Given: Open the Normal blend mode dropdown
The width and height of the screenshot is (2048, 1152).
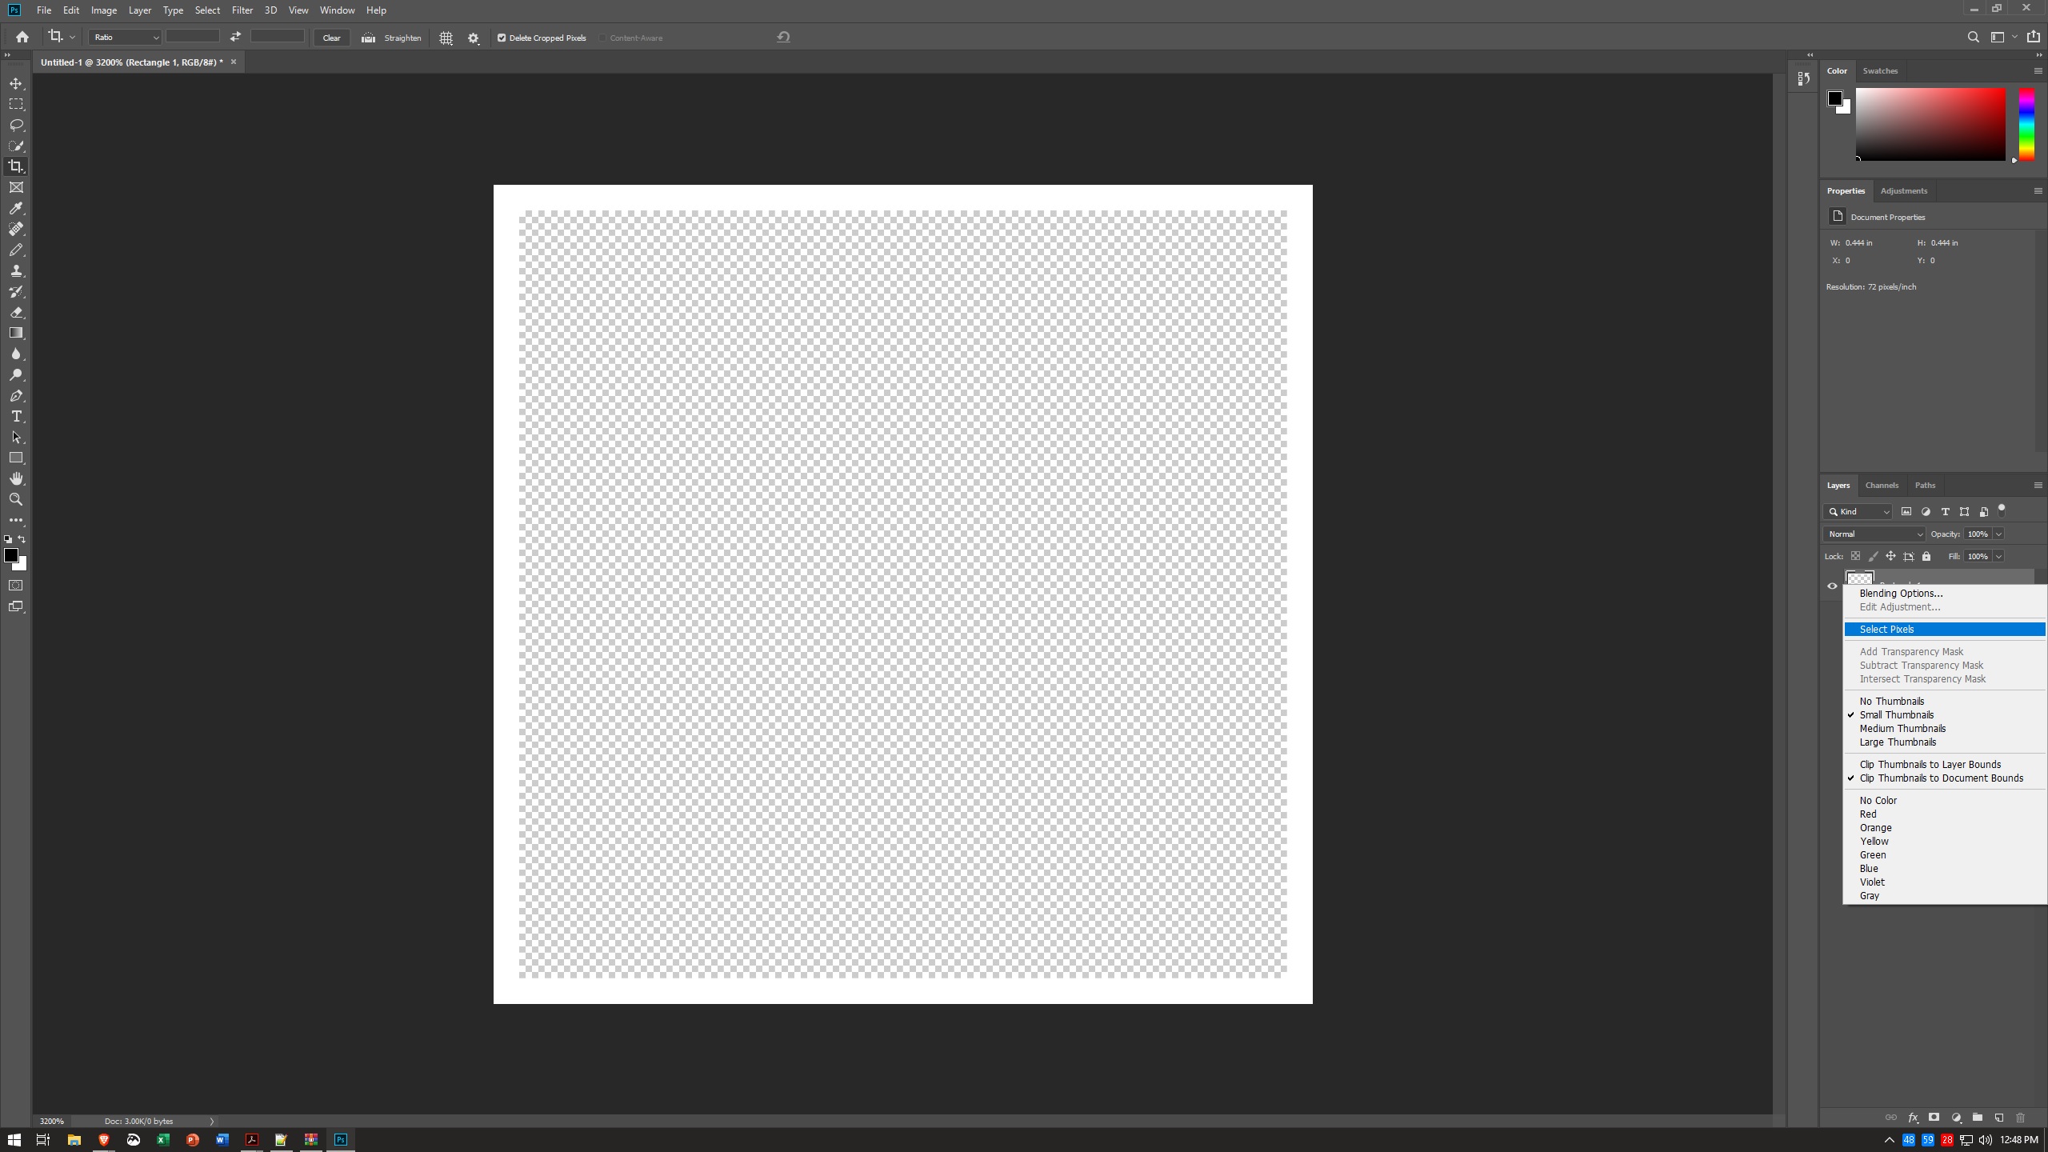Looking at the screenshot, I should (x=1874, y=534).
